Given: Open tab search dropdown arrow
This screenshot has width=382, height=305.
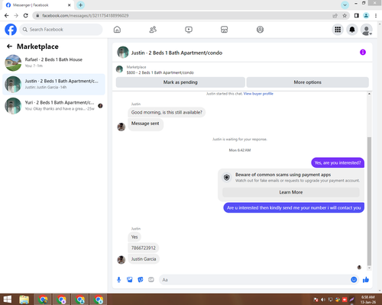Looking at the screenshot, I should click(x=345, y=5).
